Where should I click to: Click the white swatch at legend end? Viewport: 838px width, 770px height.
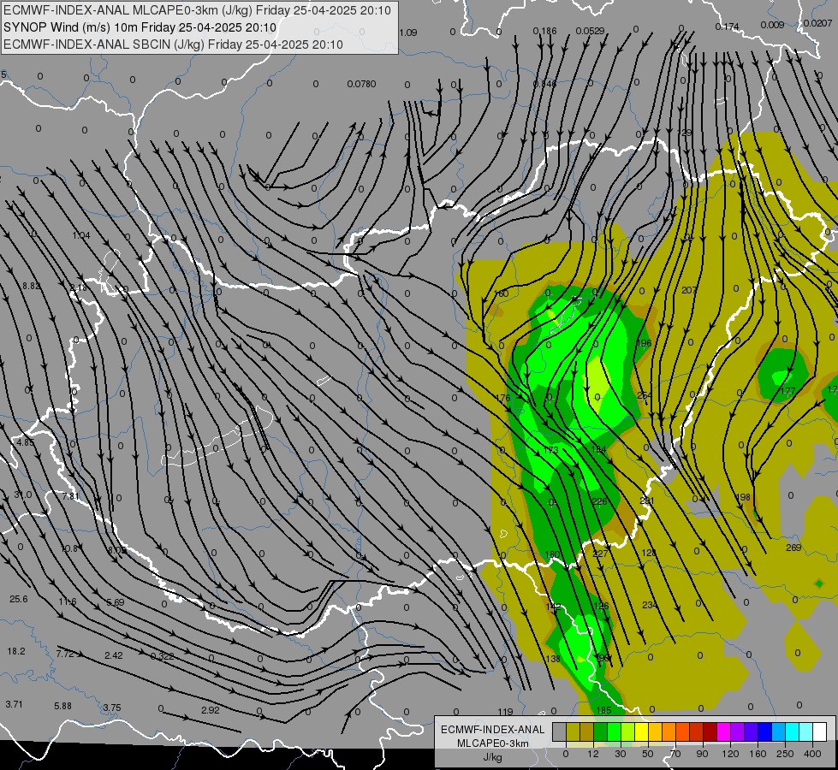819,731
